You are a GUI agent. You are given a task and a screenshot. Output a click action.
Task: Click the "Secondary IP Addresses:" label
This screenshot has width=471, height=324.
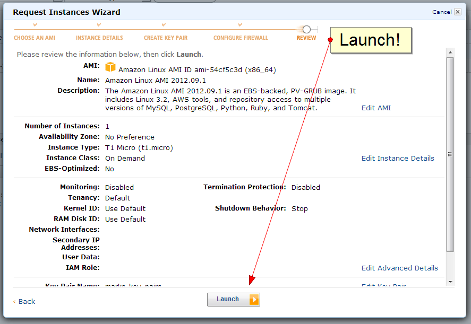click(x=76, y=243)
